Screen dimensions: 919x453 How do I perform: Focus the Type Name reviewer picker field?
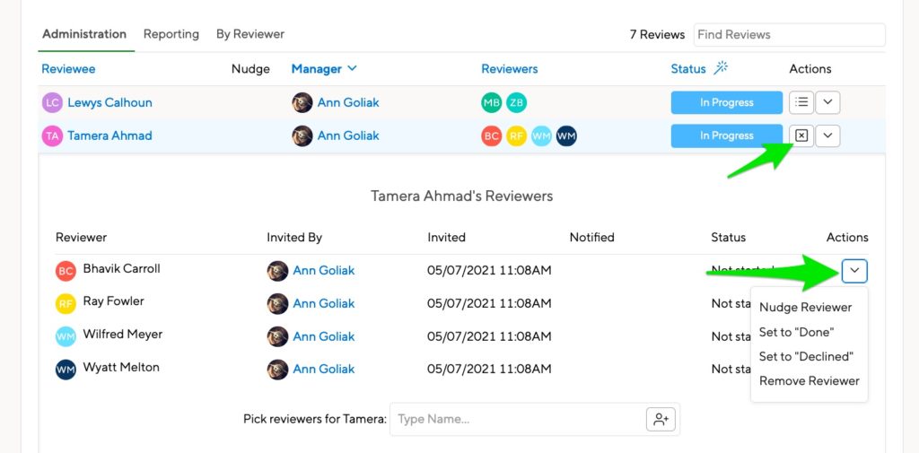(518, 419)
